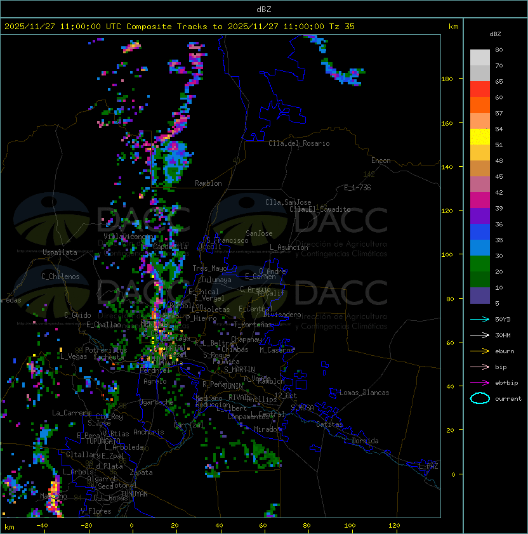Click the '-20' tick label on bottom axis
This screenshot has width=528, height=534.
coord(86,526)
